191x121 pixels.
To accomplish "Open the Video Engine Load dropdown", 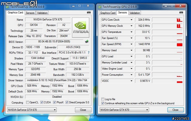I will coord(131,68).
